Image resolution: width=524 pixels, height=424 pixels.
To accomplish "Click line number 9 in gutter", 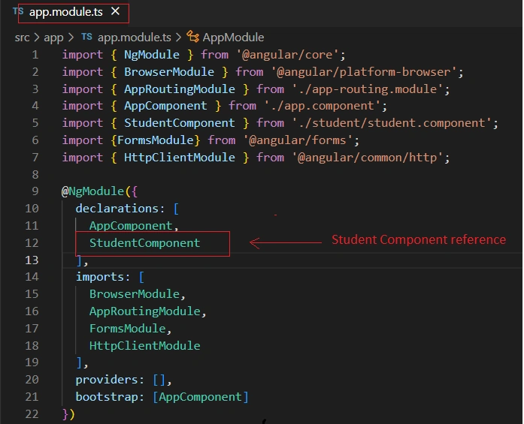I will coord(35,191).
